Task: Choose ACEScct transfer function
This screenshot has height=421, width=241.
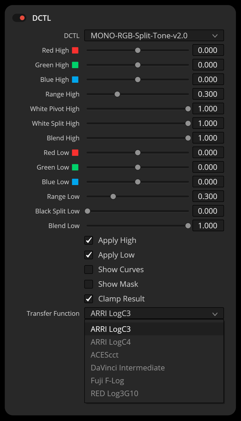Action: [x=105, y=355]
